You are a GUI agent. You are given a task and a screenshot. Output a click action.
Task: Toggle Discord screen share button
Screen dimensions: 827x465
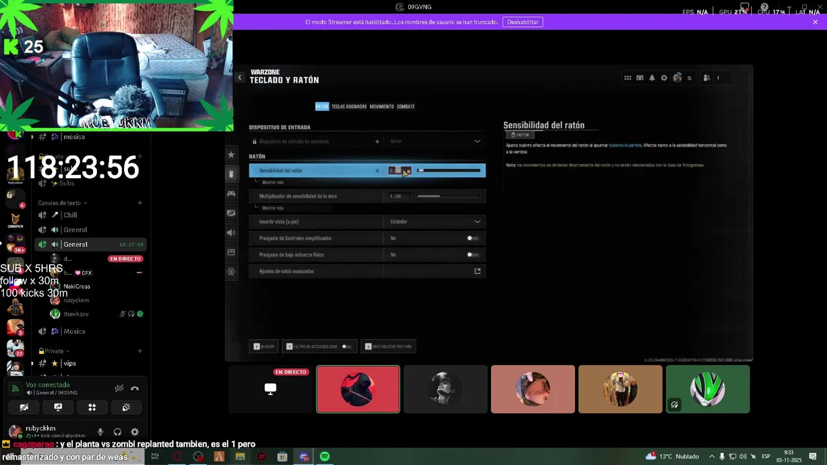[x=58, y=408]
